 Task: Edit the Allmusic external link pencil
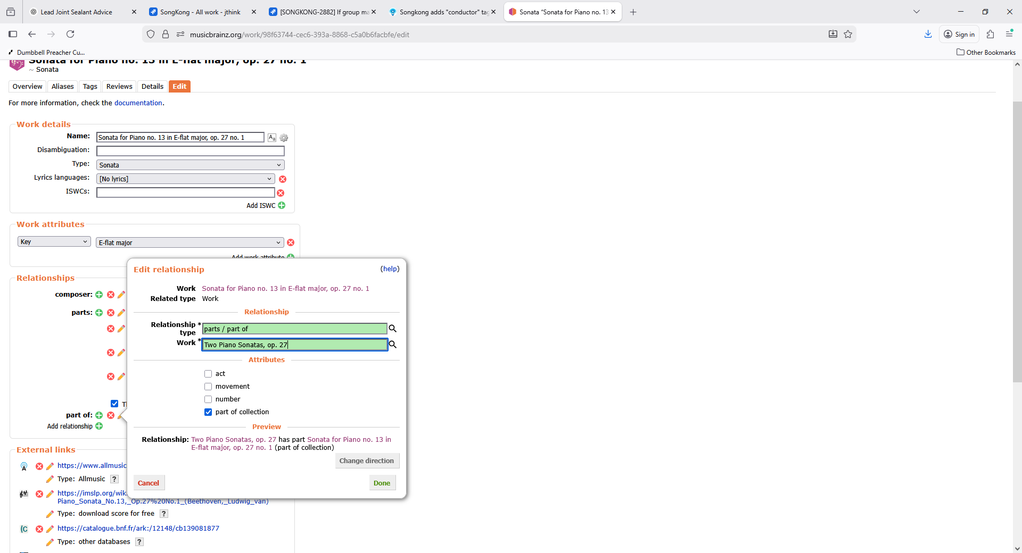(x=50, y=466)
